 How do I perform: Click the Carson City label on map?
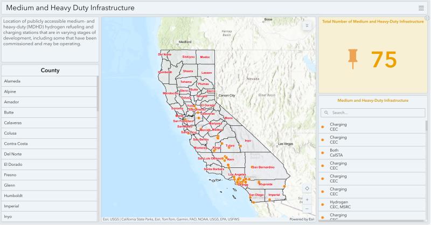point(227,96)
